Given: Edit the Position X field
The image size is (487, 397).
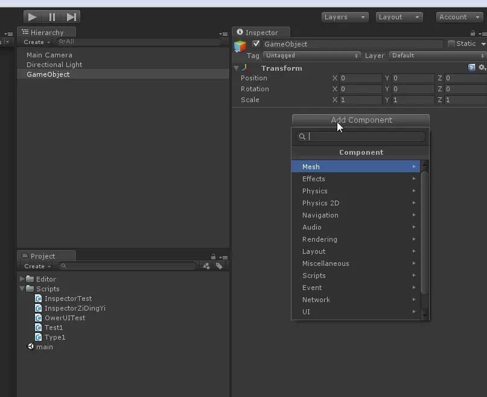Looking at the screenshot, I should (x=361, y=78).
